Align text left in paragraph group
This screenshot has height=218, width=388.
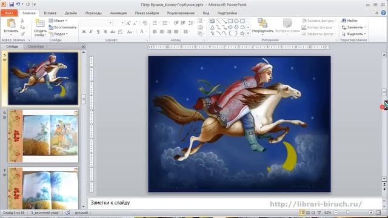click(155, 31)
